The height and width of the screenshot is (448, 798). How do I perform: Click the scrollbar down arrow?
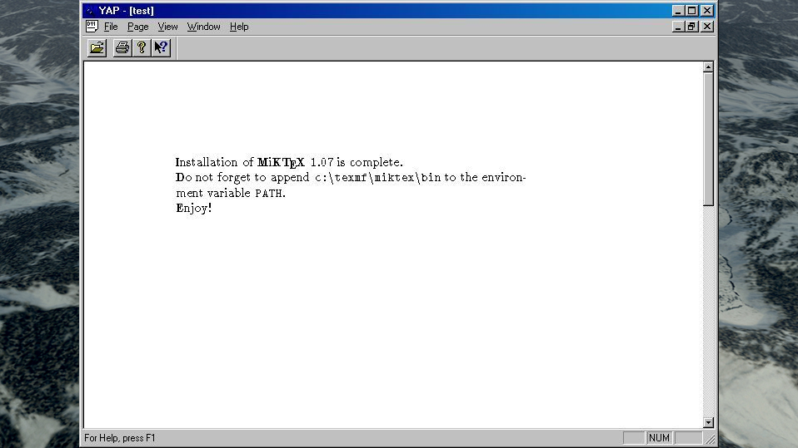tap(708, 422)
